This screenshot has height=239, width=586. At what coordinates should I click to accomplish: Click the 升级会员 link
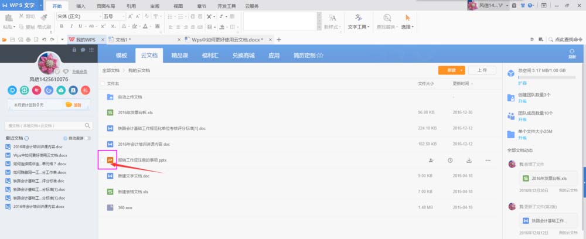click(80, 71)
